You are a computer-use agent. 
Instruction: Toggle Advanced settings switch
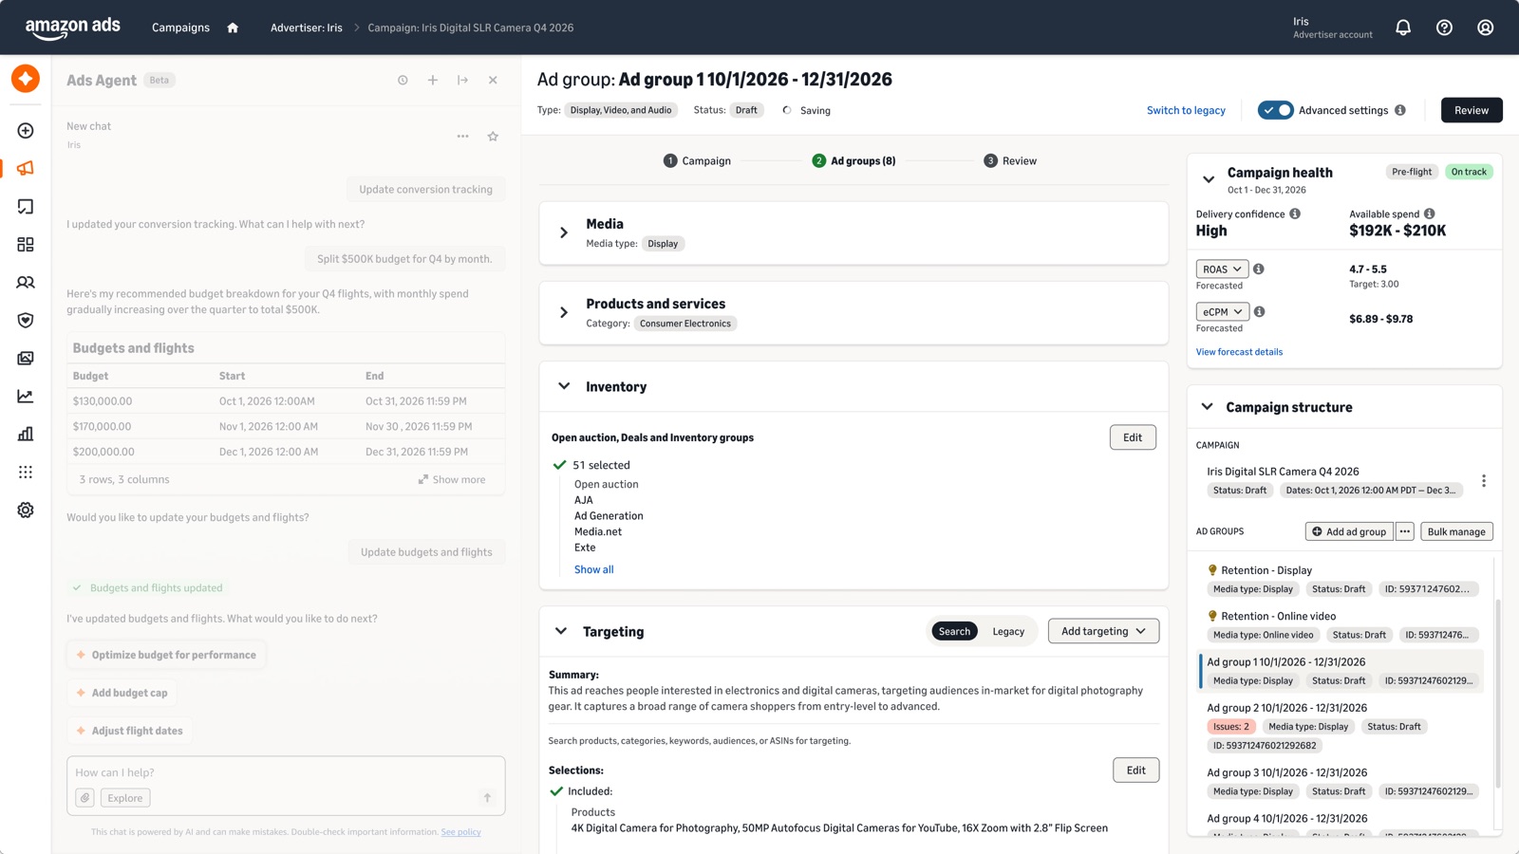click(1275, 110)
